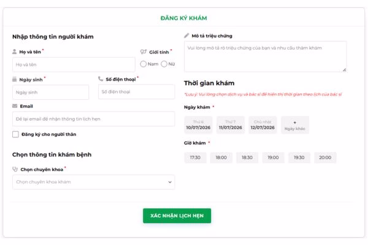Choose the Chủ nhật 12/07/2026 date
The image size is (368, 245).
pos(263,125)
